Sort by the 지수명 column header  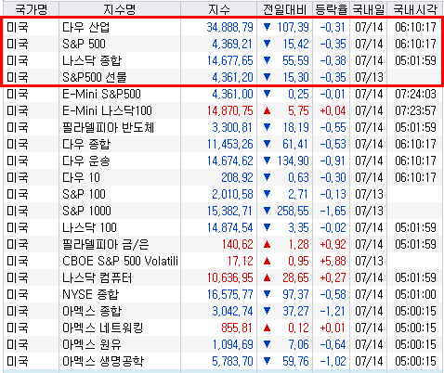pyautogui.click(x=120, y=9)
